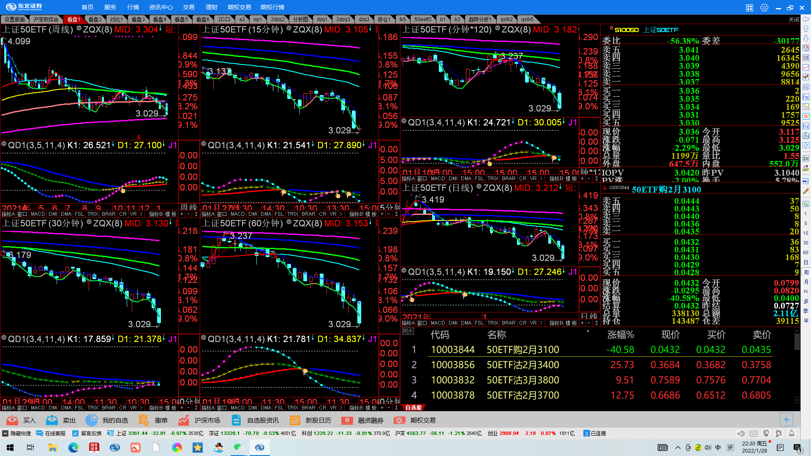Open the f(x) formula icon in sidebar
This screenshot has width=811, height=456.
pos(806,136)
